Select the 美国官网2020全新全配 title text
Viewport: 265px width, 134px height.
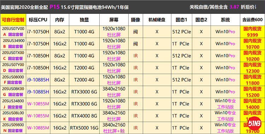[24, 7]
